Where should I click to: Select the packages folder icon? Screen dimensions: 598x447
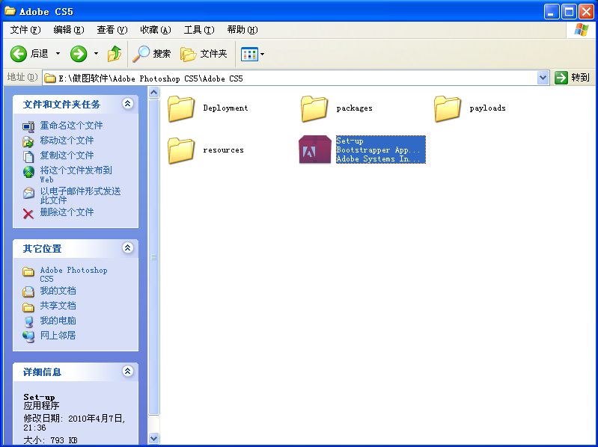(314, 108)
